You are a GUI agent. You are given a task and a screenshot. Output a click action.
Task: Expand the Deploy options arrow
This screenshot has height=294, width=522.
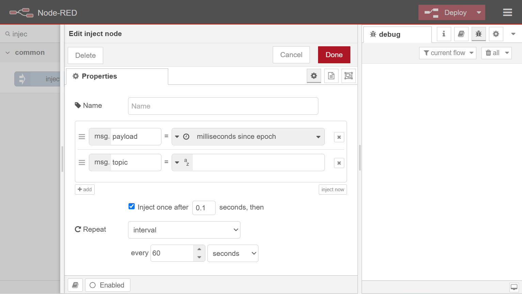click(479, 13)
